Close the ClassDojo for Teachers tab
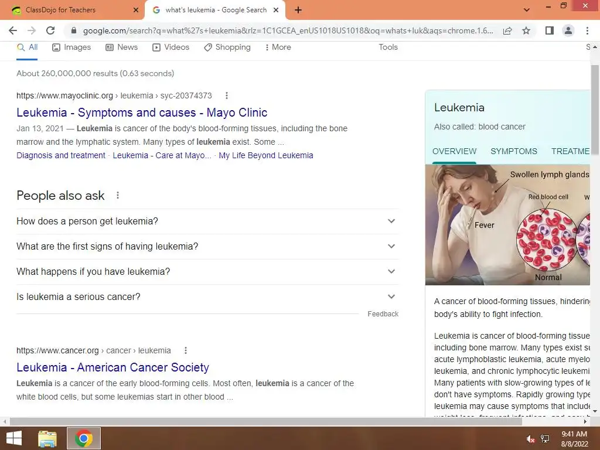Image resolution: width=600 pixels, height=450 pixels. point(136,10)
